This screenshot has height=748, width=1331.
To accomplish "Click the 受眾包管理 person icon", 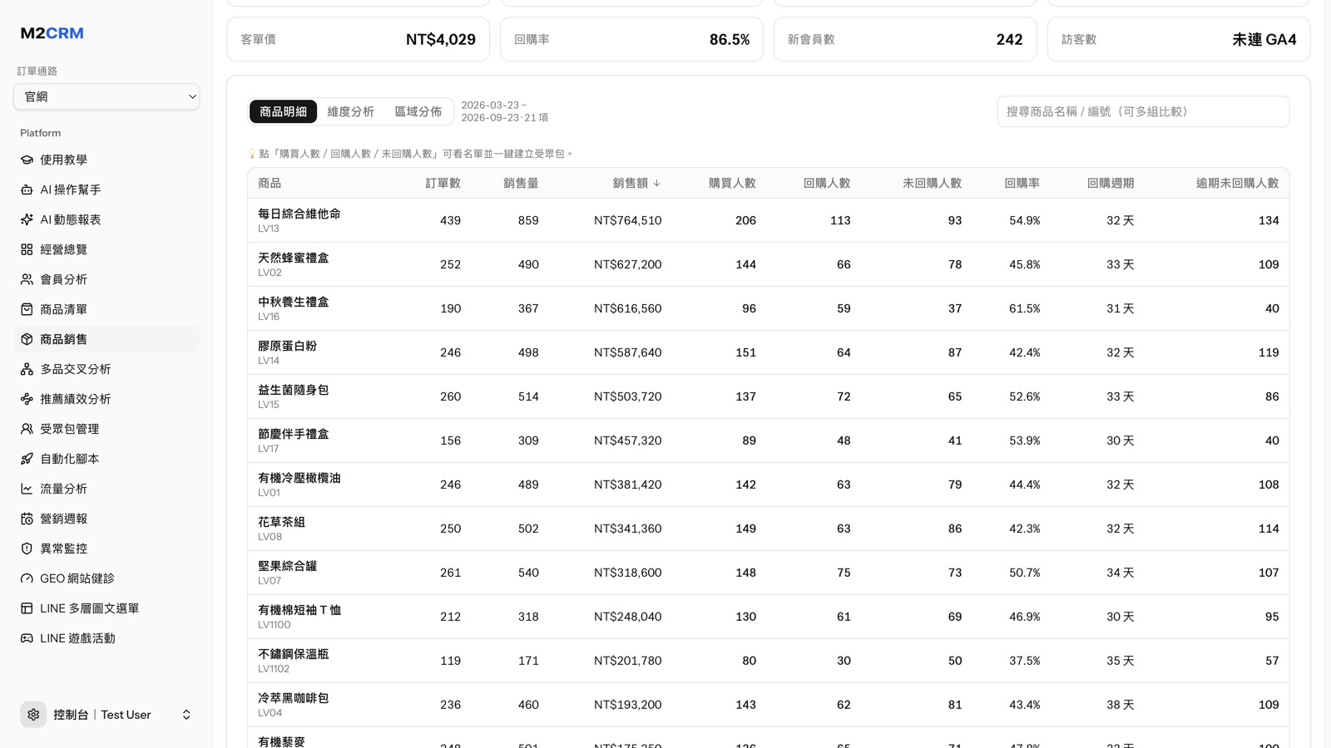I will tap(27, 429).
